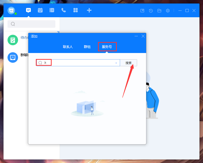Screen dimensions: 203x163
Task: Open the phone call icon
Action: 64,10
